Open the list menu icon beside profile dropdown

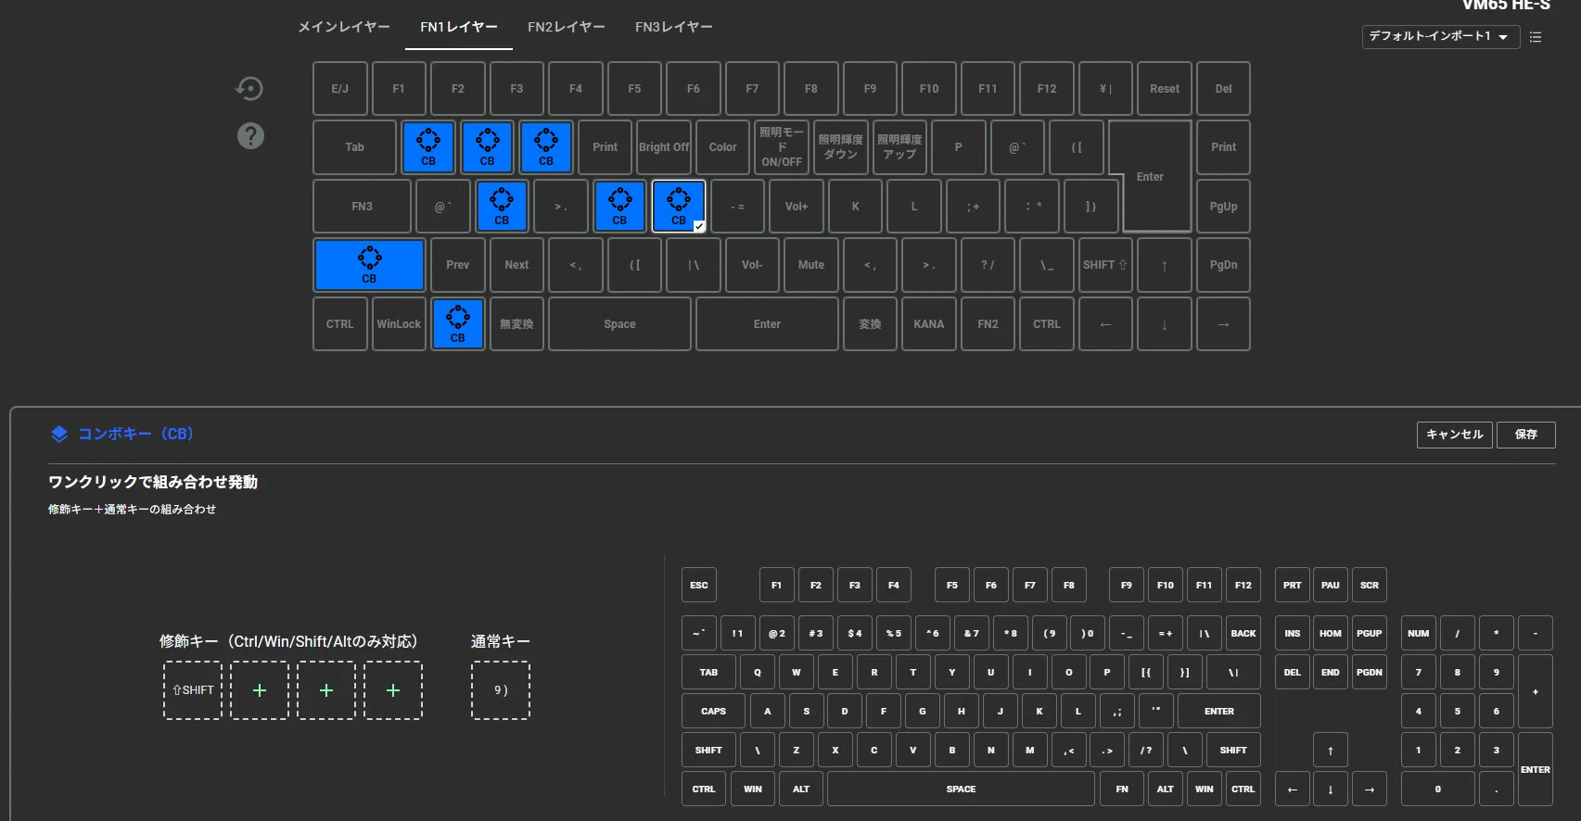(x=1536, y=37)
